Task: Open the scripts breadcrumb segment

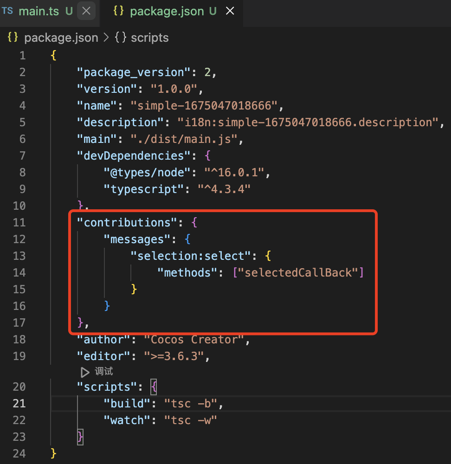Action: [x=150, y=38]
